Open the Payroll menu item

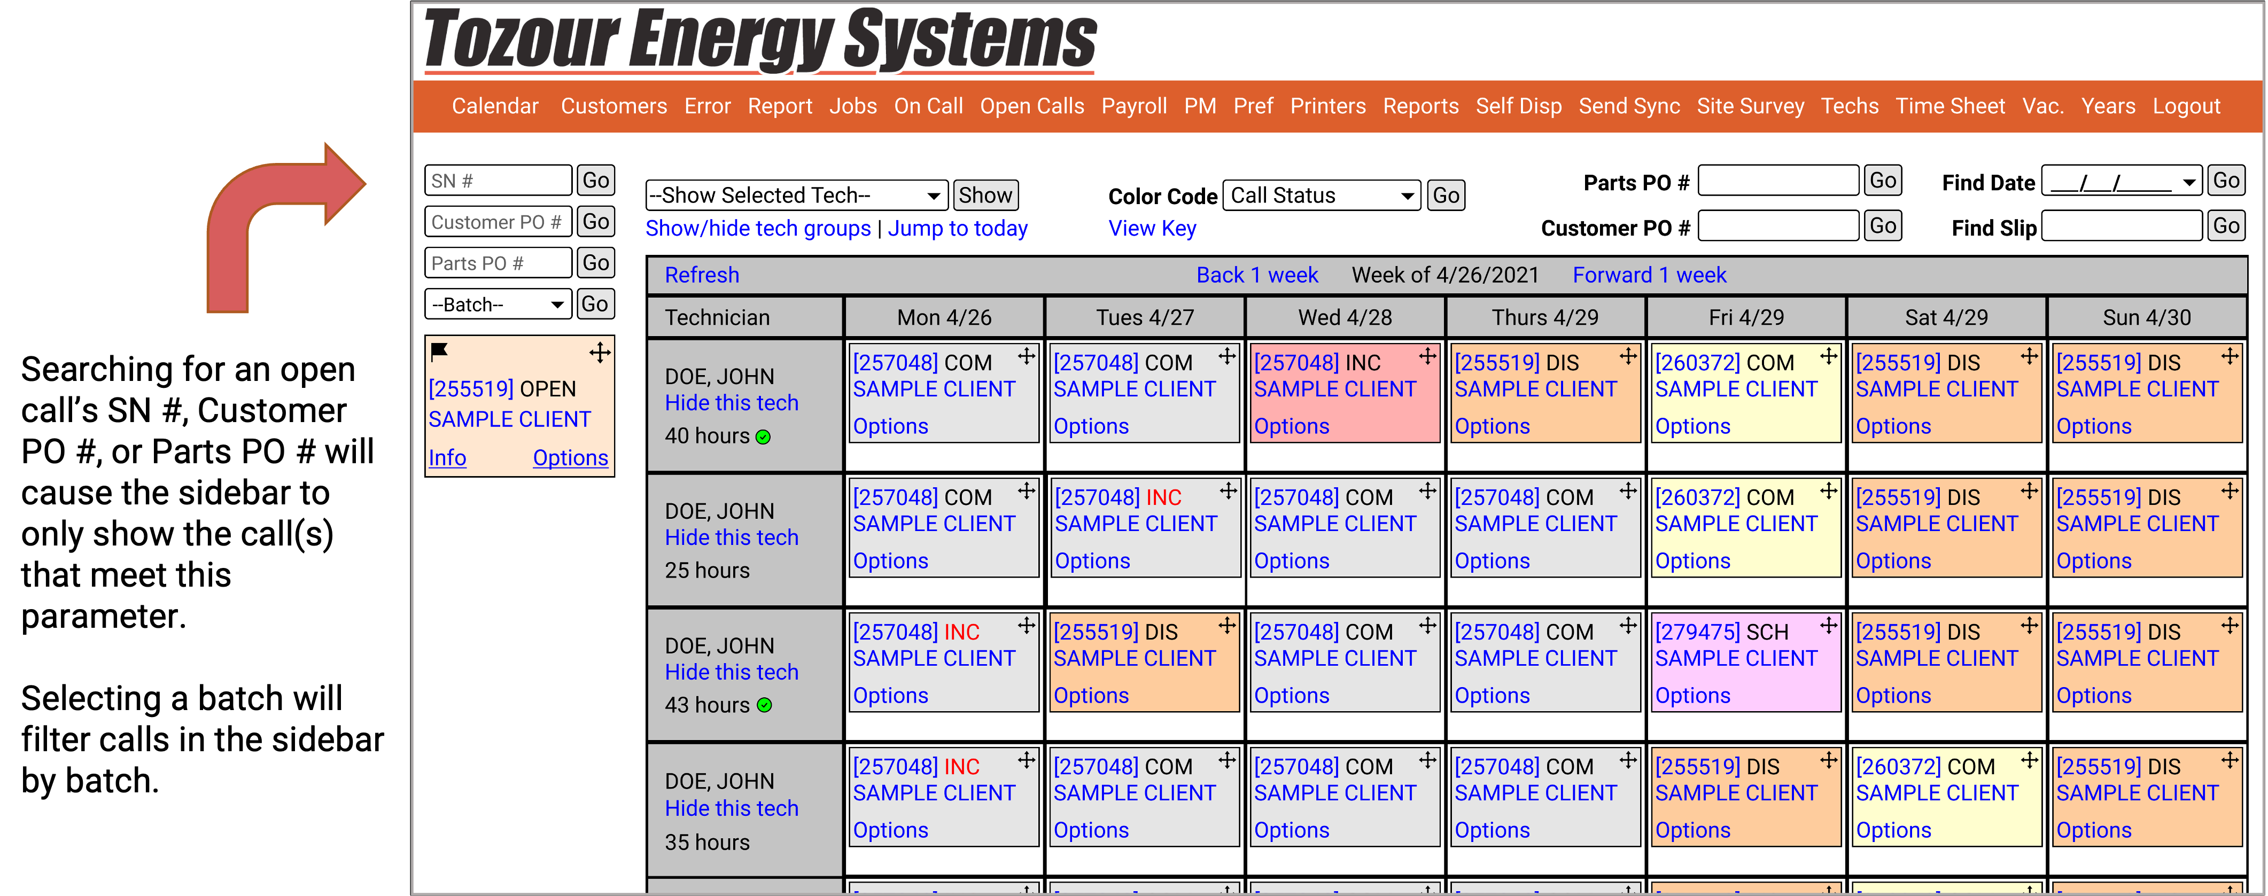1133,106
